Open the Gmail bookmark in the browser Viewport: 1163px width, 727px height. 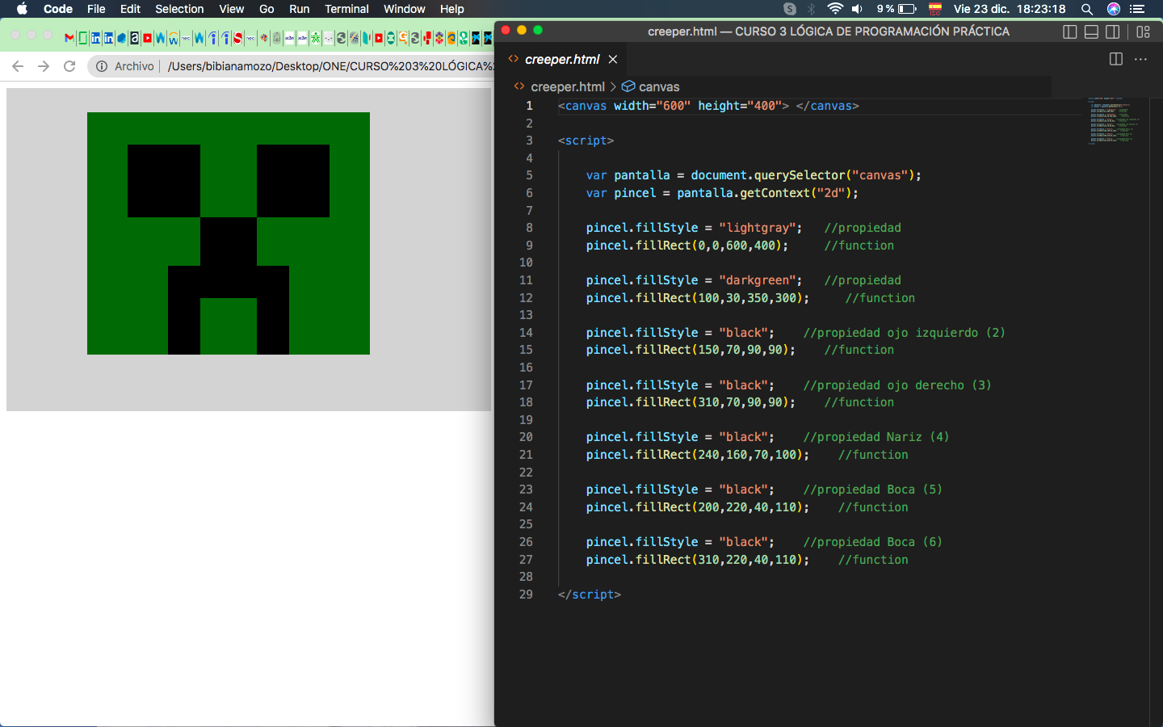click(69, 38)
